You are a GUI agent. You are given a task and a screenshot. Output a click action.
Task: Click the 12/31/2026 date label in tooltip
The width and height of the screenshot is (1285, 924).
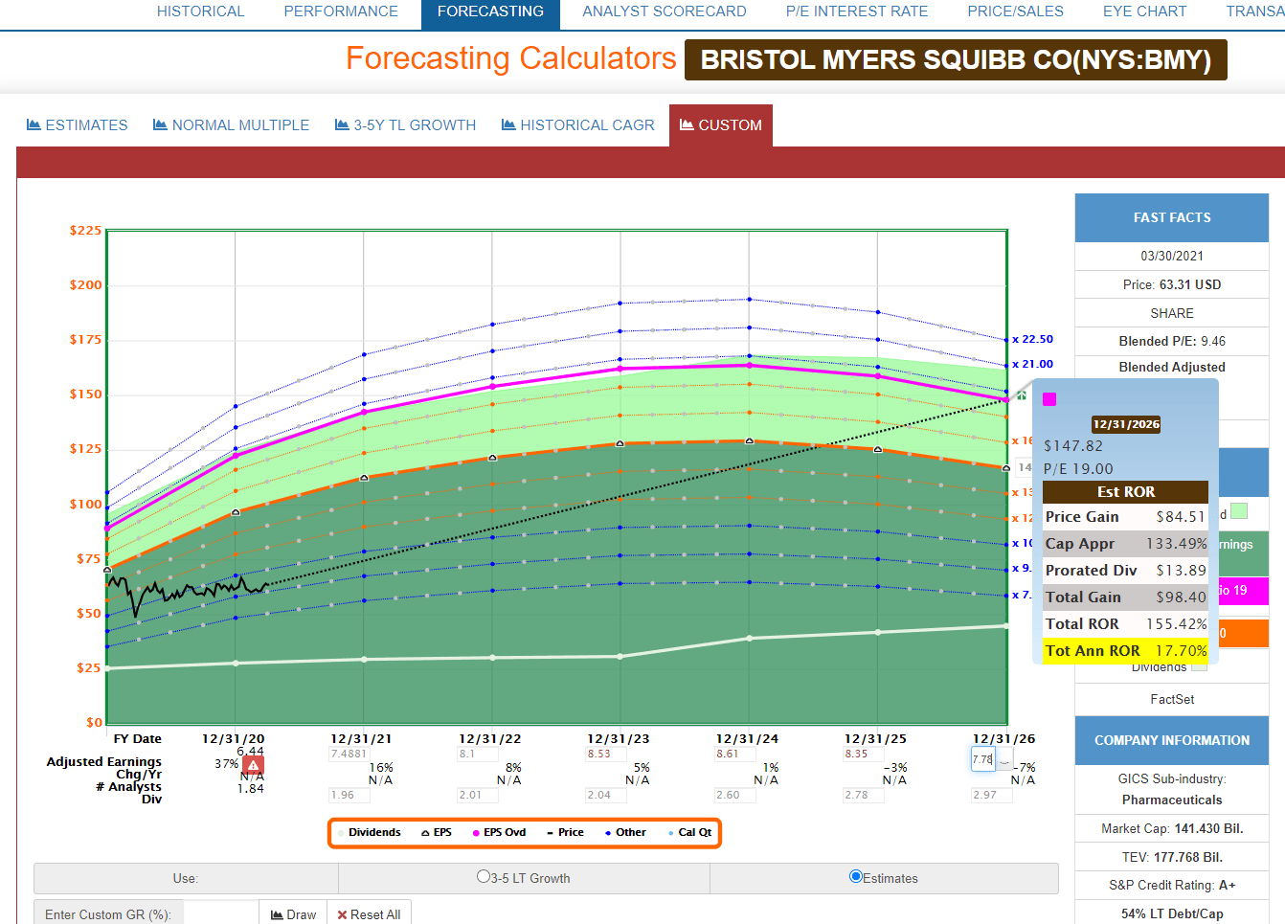pos(1126,424)
